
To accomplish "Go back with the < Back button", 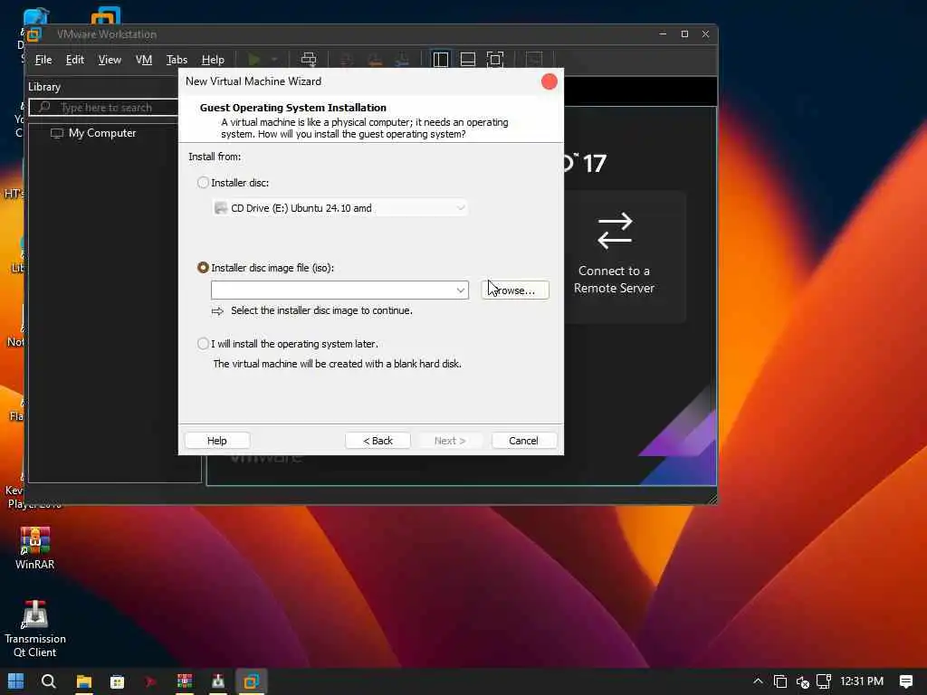I will coord(377,441).
